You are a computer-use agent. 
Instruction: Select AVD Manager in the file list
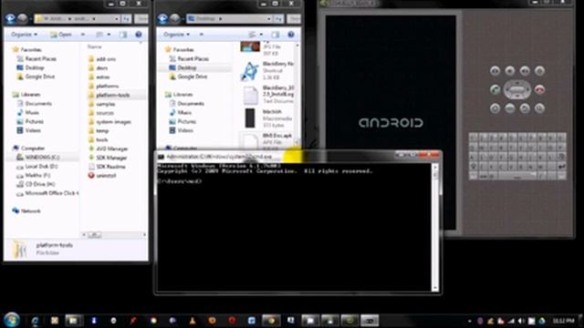pyautogui.click(x=108, y=149)
